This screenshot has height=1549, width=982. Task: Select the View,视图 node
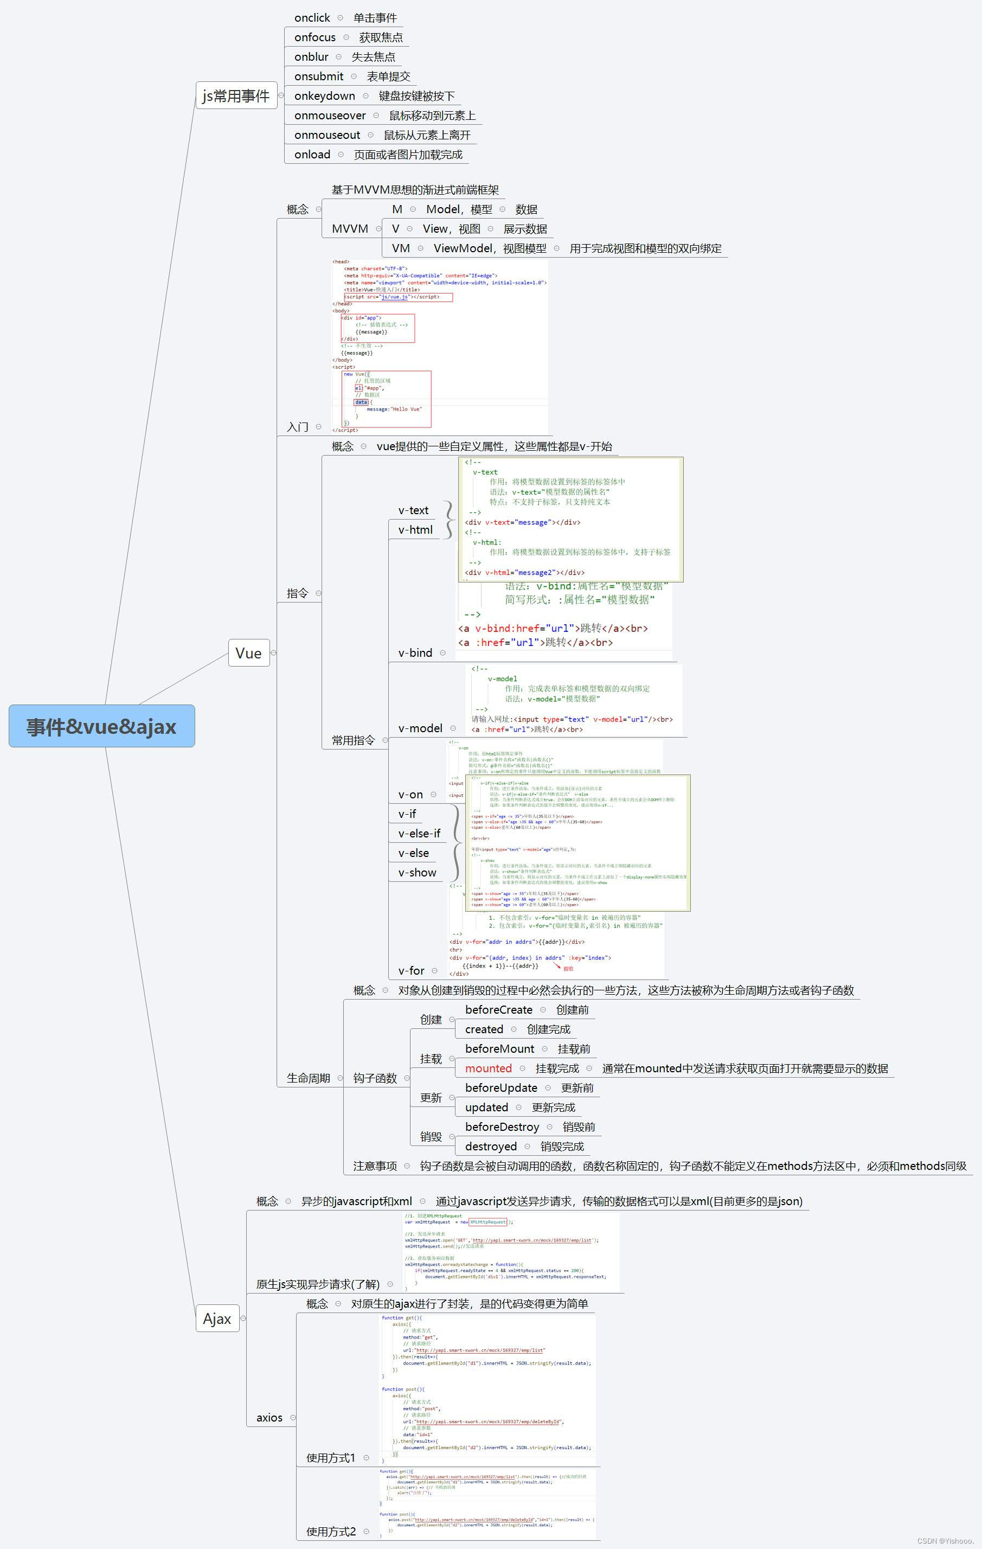point(451,228)
